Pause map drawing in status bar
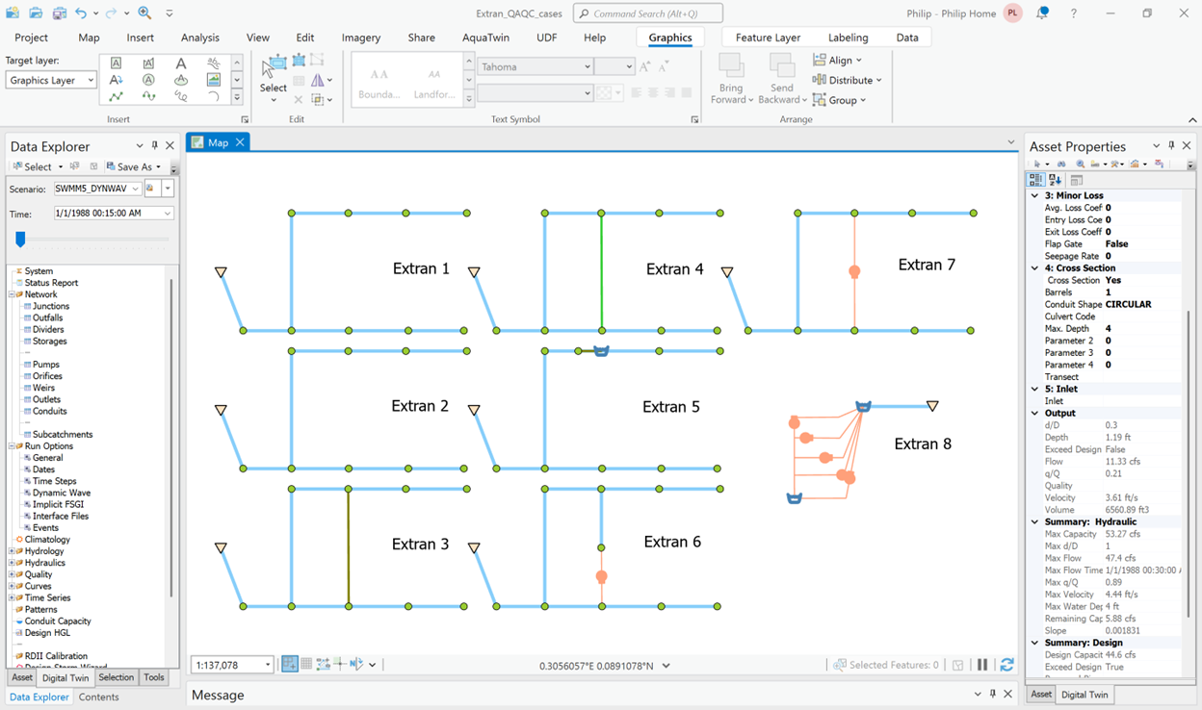 981,665
